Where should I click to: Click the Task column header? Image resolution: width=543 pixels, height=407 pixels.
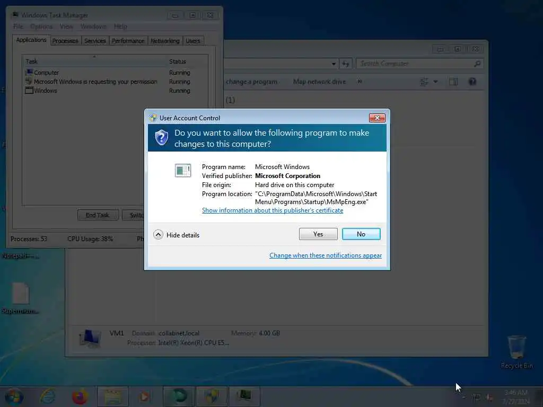[94, 61]
